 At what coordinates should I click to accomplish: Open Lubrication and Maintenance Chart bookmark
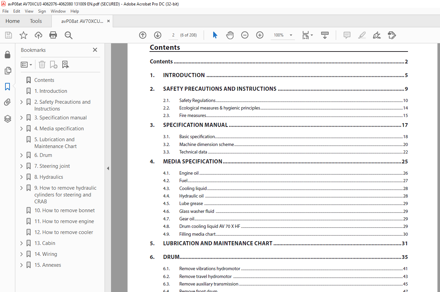(56, 143)
